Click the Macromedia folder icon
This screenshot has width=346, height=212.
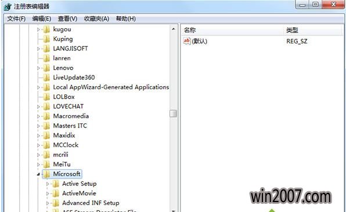[x=46, y=116]
